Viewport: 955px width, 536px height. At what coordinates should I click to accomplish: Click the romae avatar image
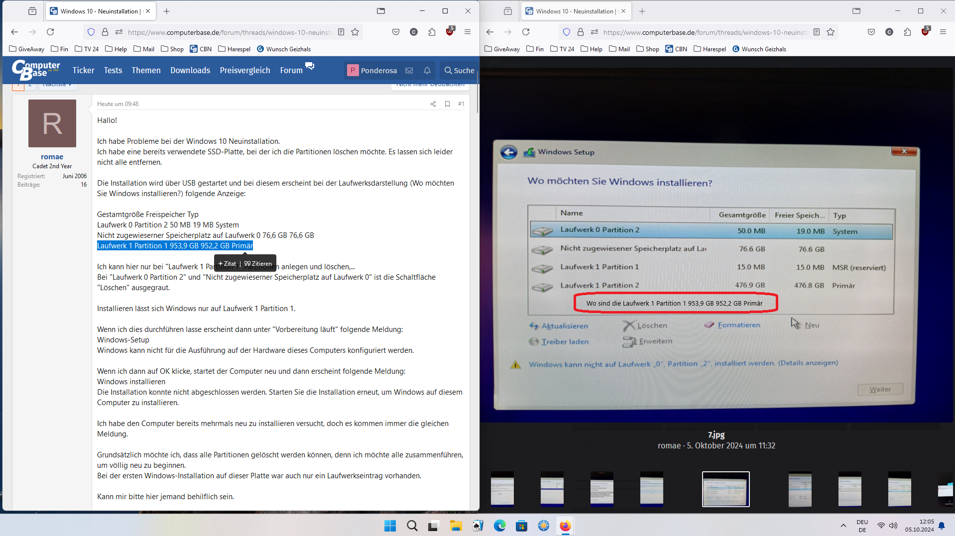pyautogui.click(x=52, y=123)
